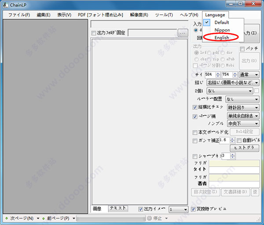Select Default in Language menu
264x225 pixels.
[x=223, y=22]
